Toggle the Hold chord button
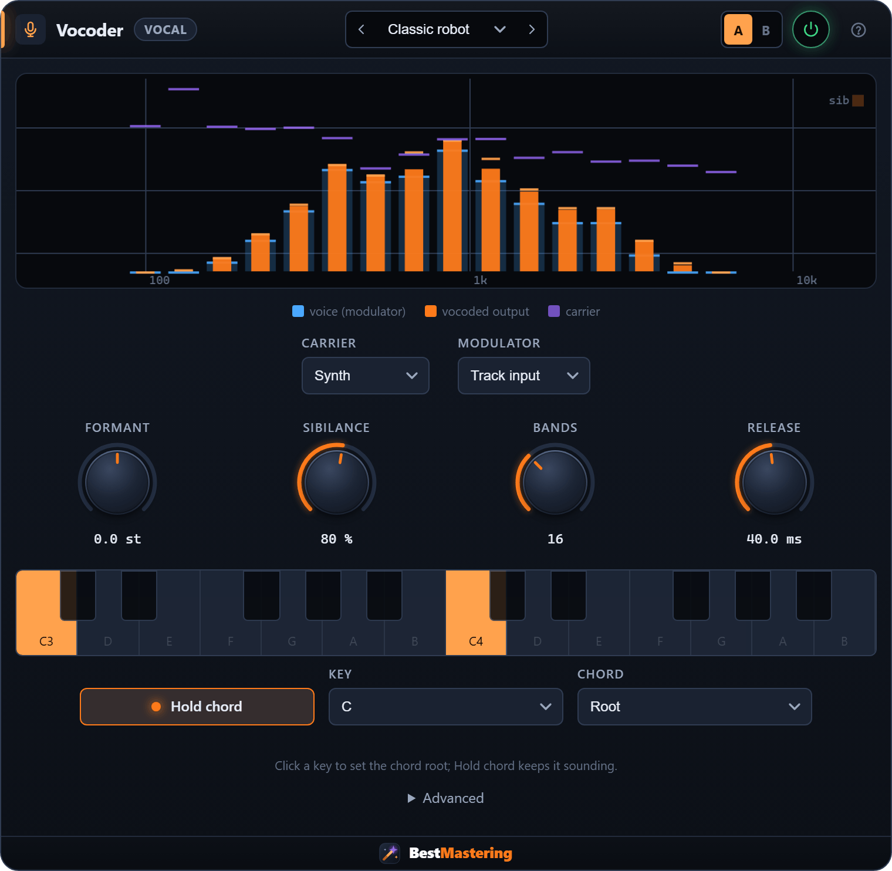Screen dimensions: 892x871 [x=197, y=707]
